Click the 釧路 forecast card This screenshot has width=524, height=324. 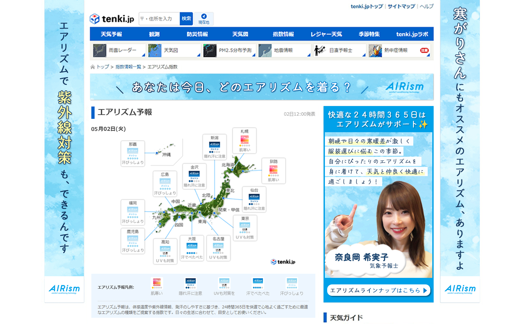tap(273, 171)
